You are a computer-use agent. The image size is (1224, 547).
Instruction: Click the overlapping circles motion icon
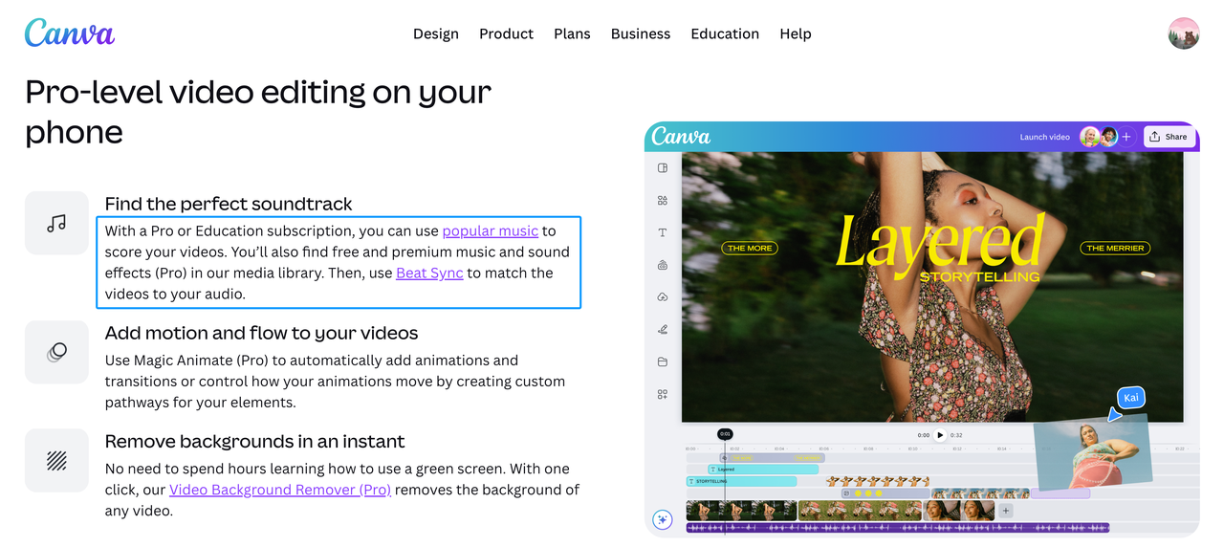[x=56, y=352]
